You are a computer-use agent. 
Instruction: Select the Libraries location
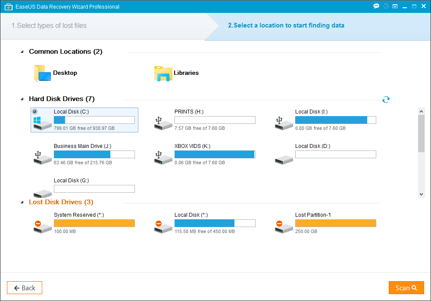[x=177, y=73]
